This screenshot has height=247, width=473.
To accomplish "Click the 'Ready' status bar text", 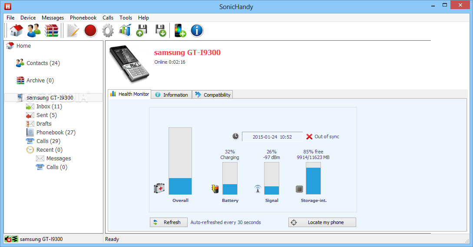I will [112, 239].
